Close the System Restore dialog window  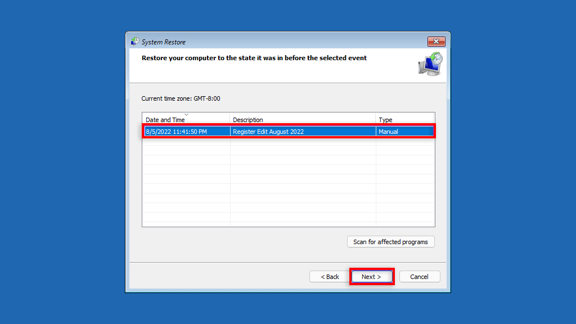click(x=436, y=42)
